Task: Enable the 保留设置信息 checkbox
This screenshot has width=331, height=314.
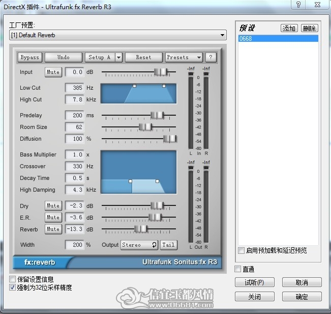Action: (x=12, y=279)
